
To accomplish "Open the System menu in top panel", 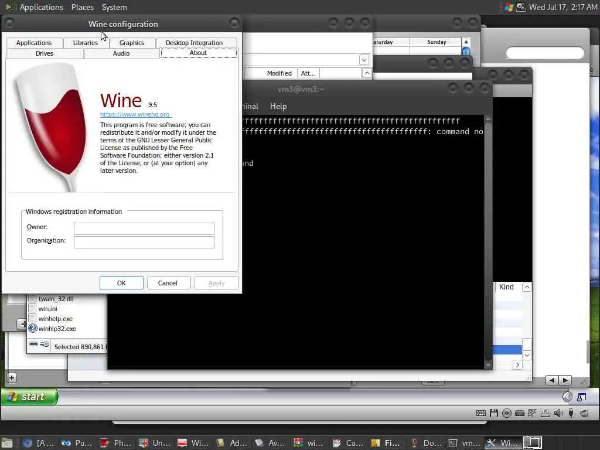I will point(114,7).
